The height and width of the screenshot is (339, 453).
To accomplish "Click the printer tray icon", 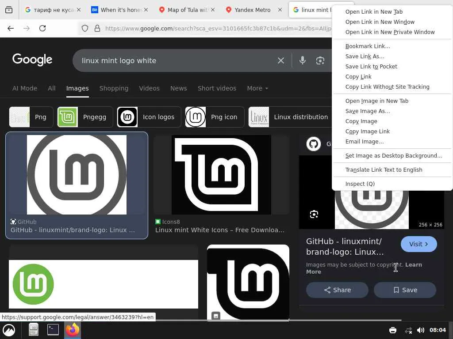I will [393, 330].
